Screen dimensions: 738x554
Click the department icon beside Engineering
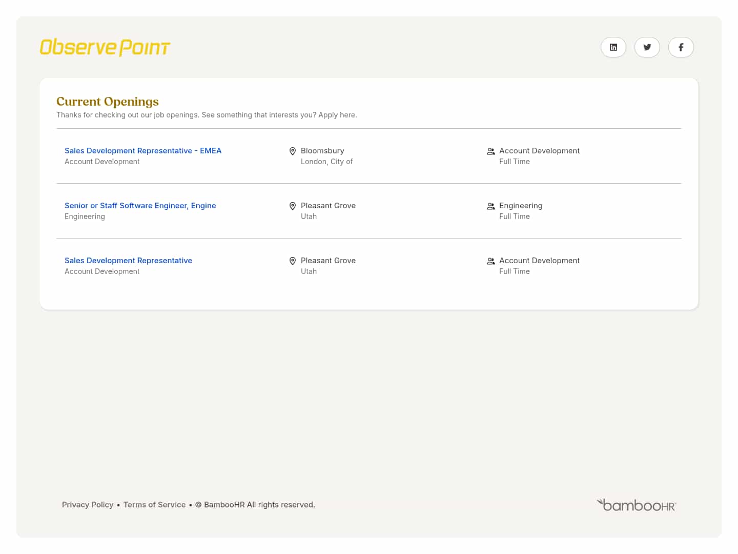(x=490, y=206)
